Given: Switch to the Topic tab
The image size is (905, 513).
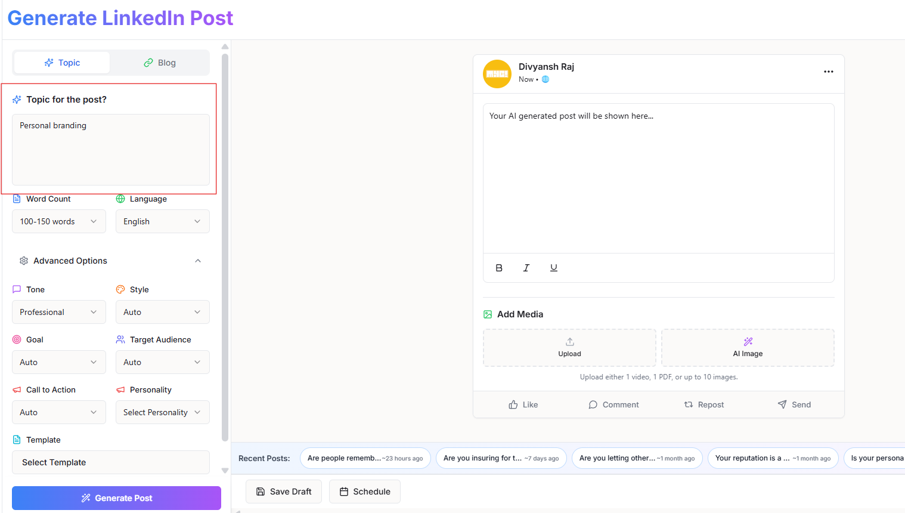Looking at the screenshot, I should (62, 63).
